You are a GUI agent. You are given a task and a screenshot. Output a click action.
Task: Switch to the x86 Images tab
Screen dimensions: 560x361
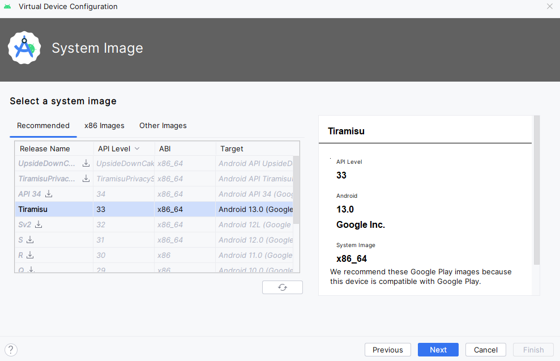tap(104, 125)
